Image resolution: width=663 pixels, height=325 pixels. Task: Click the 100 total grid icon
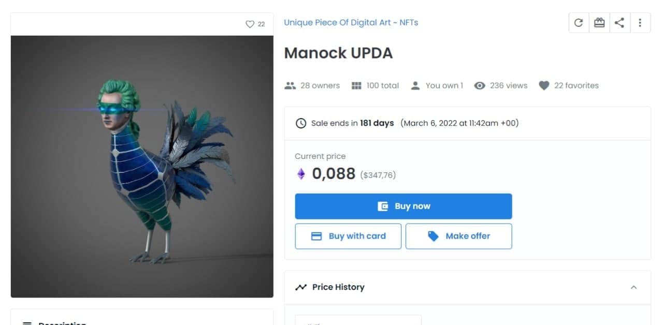point(356,86)
